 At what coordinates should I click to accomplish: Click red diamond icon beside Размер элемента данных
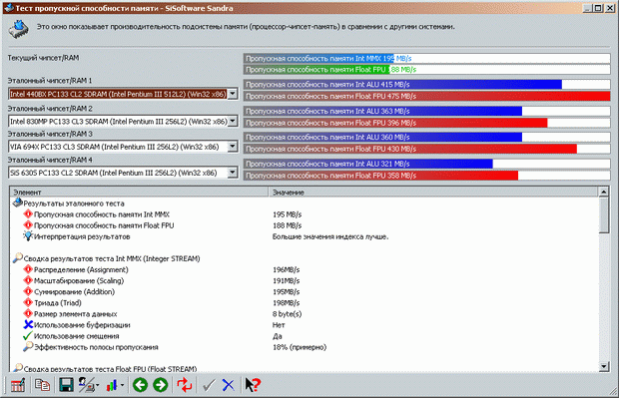pyautogui.click(x=28, y=313)
